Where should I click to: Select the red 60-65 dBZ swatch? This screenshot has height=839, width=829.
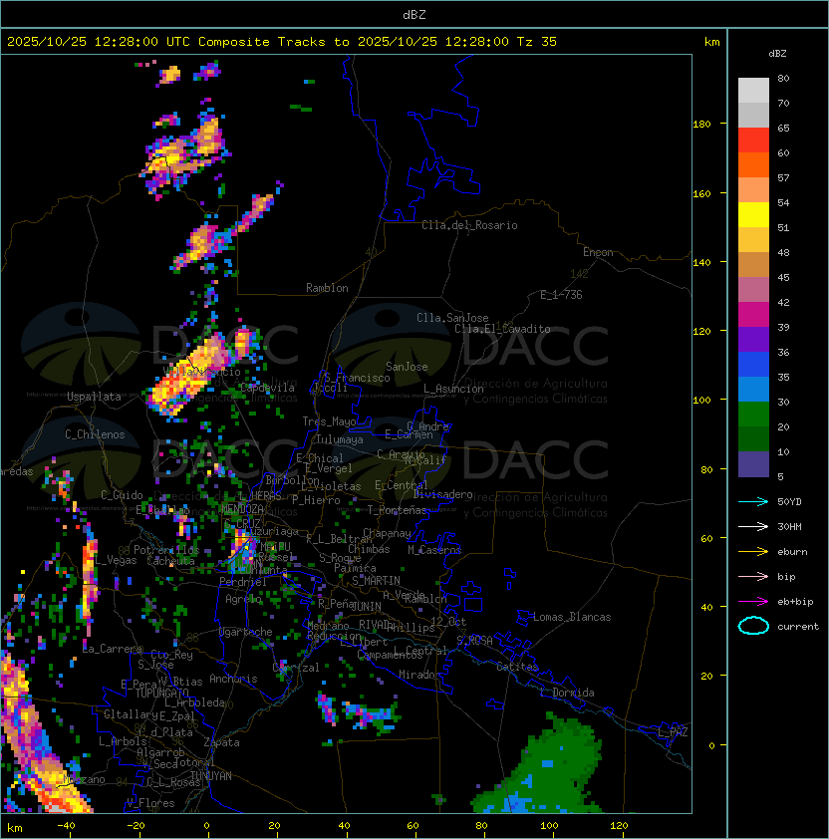753,140
